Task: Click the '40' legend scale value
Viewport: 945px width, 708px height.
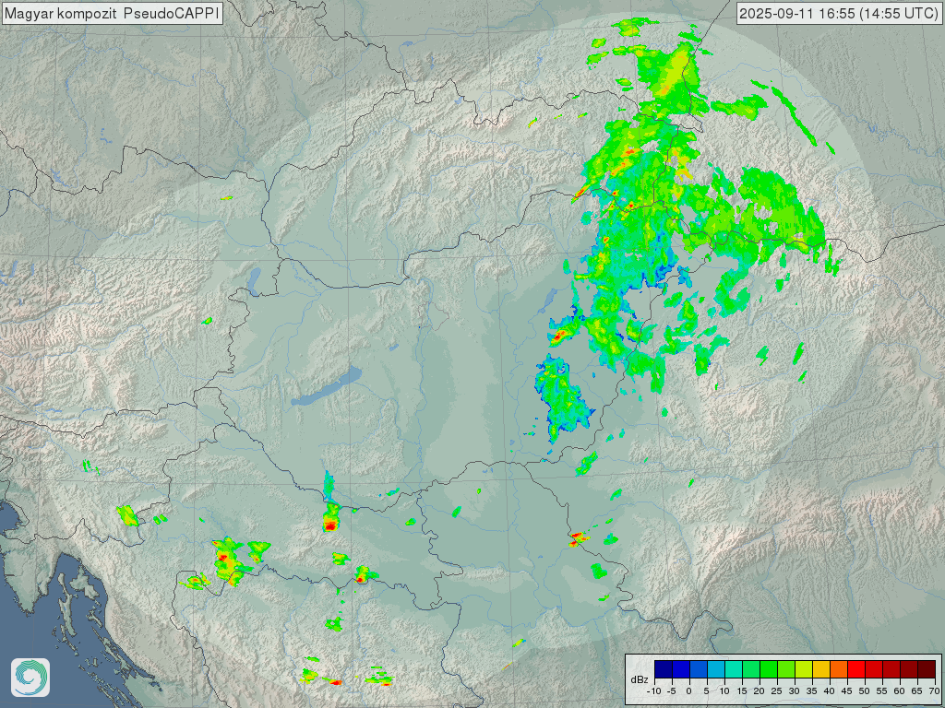Action: [830, 691]
